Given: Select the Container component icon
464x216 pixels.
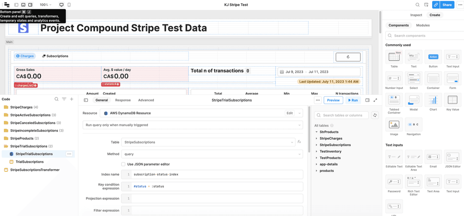Looking at the screenshot, I should click(x=433, y=79).
